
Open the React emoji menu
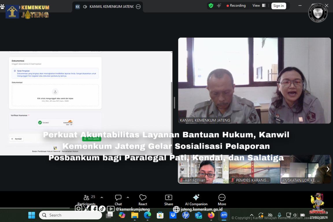click(x=143, y=199)
